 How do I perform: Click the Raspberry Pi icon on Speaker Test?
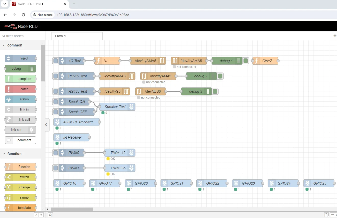pos(131,107)
